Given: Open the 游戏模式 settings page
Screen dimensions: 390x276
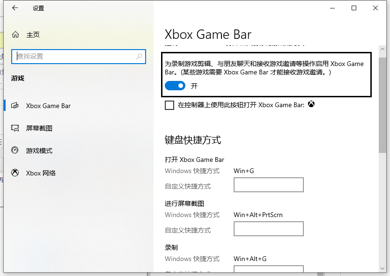Looking at the screenshot, I should pyautogui.click(x=79, y=151).
